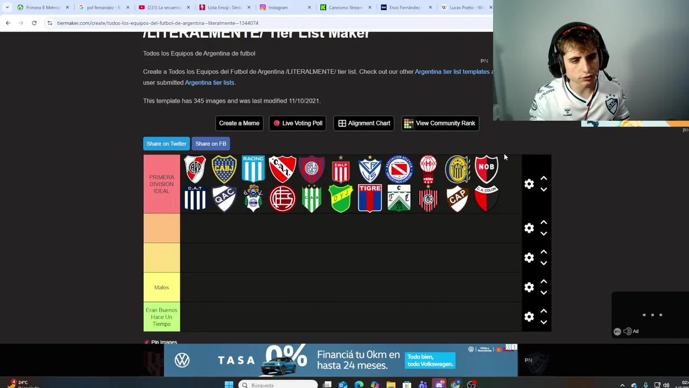Screen dimensions: 689x388
Task: Select the Banfield green-striped crest
Action: (312, 198)
